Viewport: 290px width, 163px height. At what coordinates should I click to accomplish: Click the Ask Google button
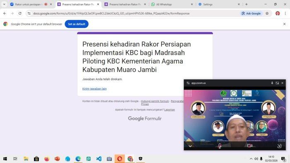click(251, 13)
